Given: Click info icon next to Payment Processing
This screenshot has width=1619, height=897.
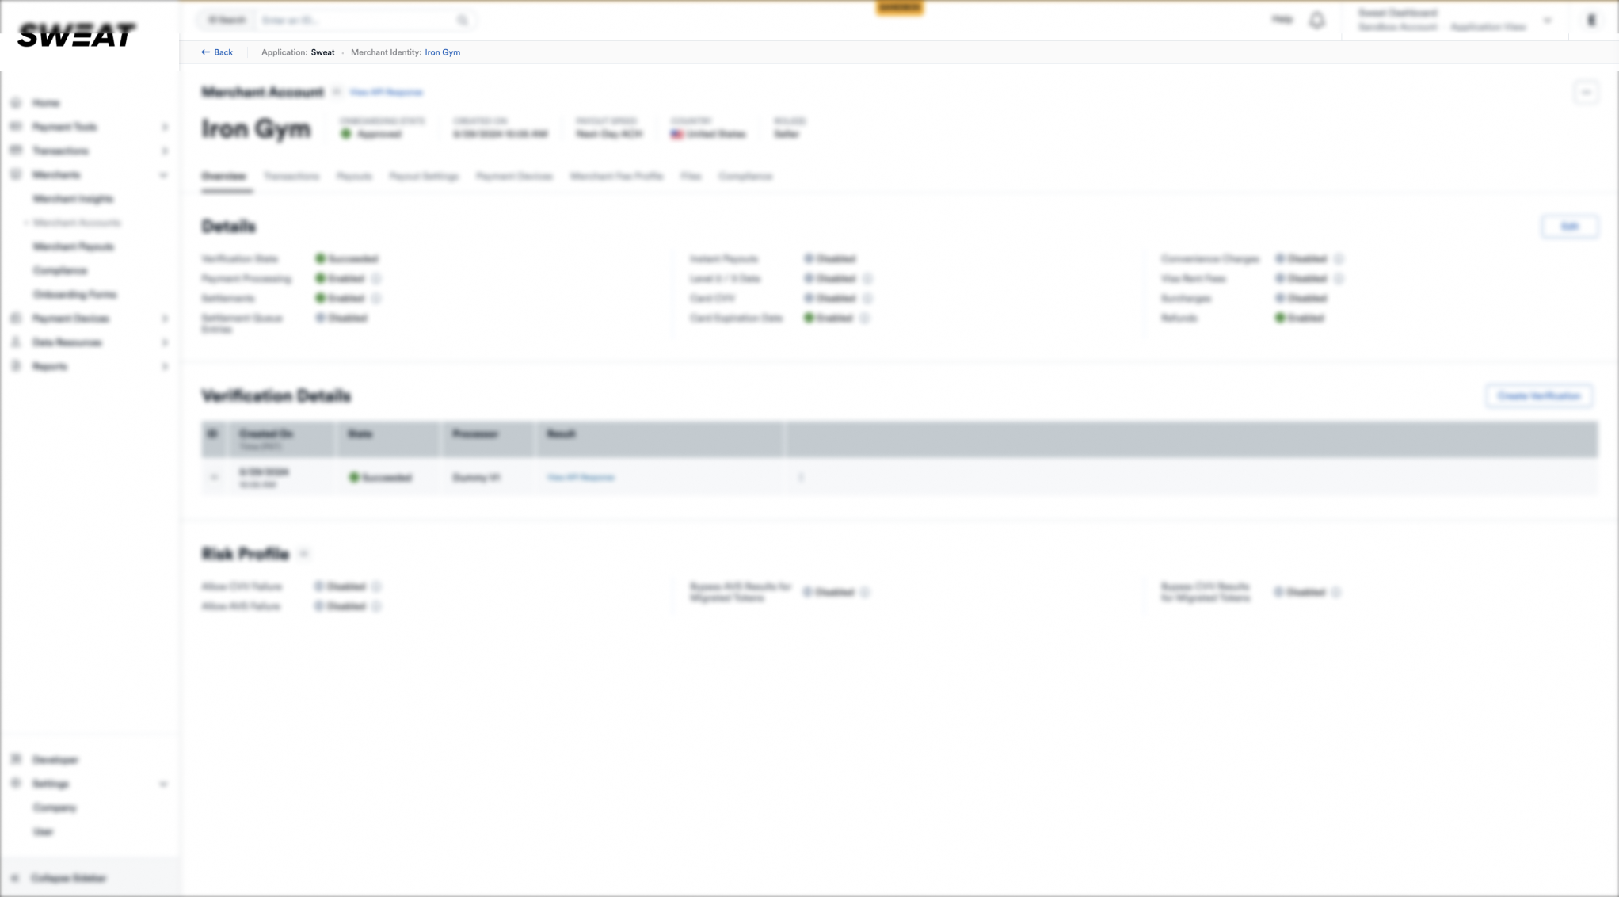Looking at the screenshot, I should tap(376, 279).
